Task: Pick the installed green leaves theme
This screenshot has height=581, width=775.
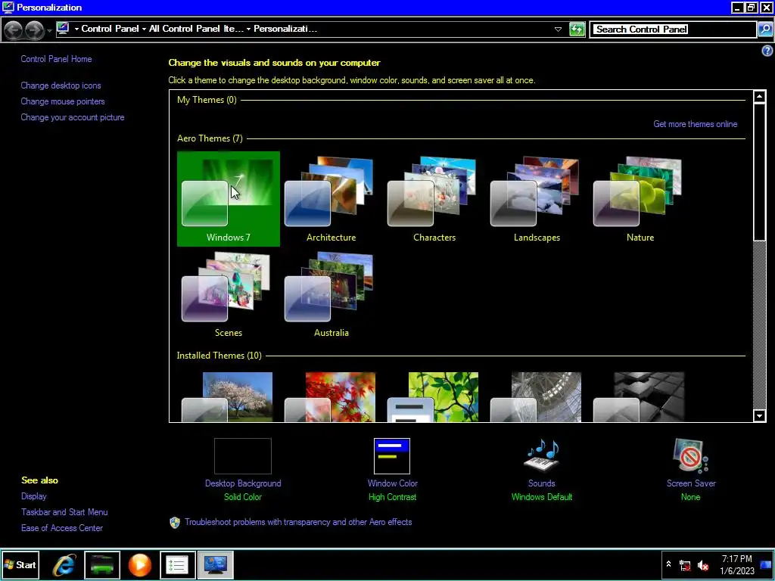Action: click(x=434, y=397)
